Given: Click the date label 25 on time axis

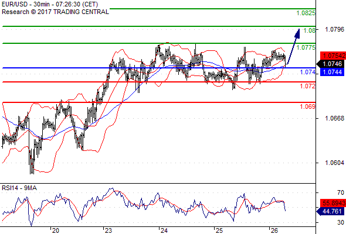Looking at the screenshot, I should (x=219, y=230).
